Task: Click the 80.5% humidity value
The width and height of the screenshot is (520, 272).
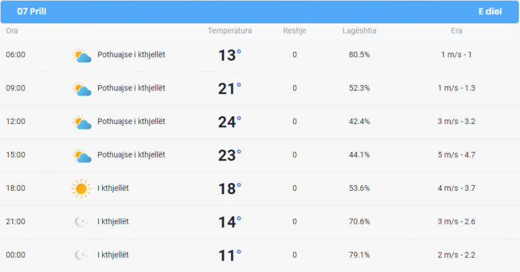Action: click(359, 55)
